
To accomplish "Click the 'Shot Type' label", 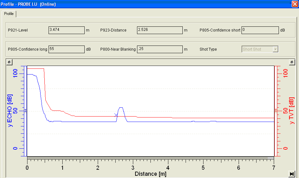I will pos(208,49).
